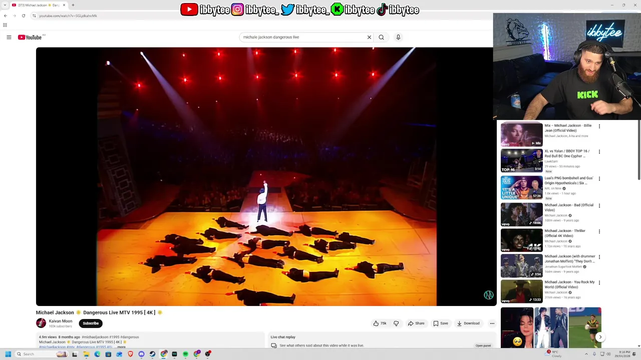Image resolution: width=641 pixels, height=360 pixels.
Task: Clear the search box with X
Action: tap(369, 37)
